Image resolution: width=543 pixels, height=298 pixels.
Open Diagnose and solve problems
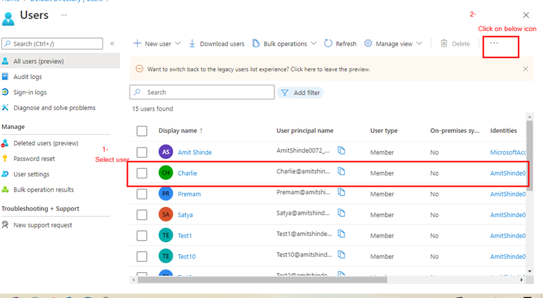[56, 108]
